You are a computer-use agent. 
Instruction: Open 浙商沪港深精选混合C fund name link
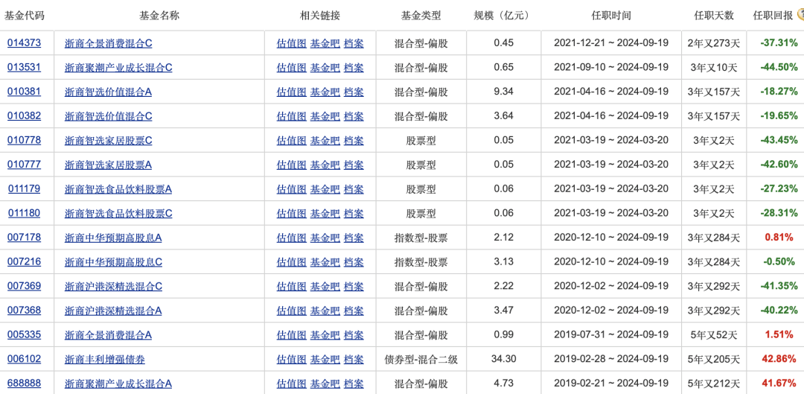[x=113, y=287]
